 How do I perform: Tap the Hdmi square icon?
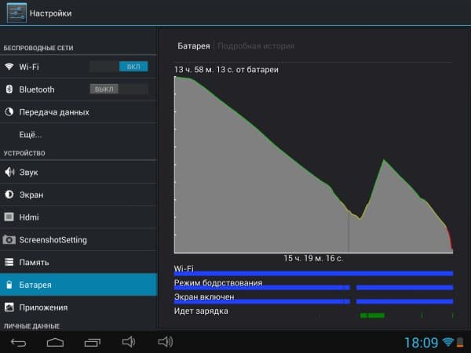9,217
